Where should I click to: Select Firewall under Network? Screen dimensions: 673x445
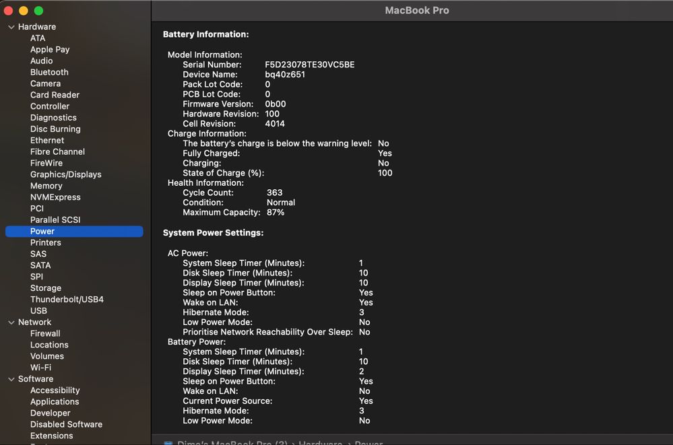[45, 334]
